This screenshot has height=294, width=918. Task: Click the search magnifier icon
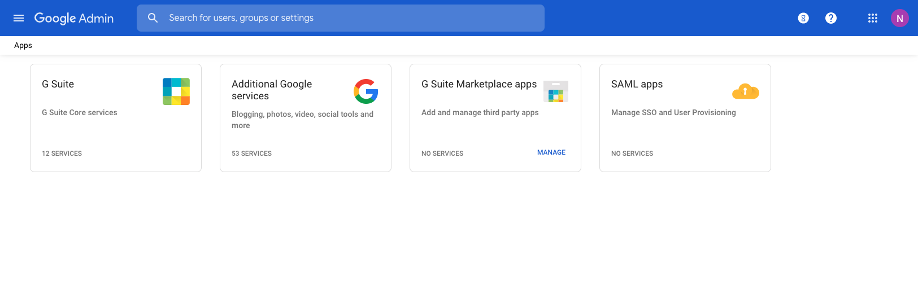click(153, 18)
